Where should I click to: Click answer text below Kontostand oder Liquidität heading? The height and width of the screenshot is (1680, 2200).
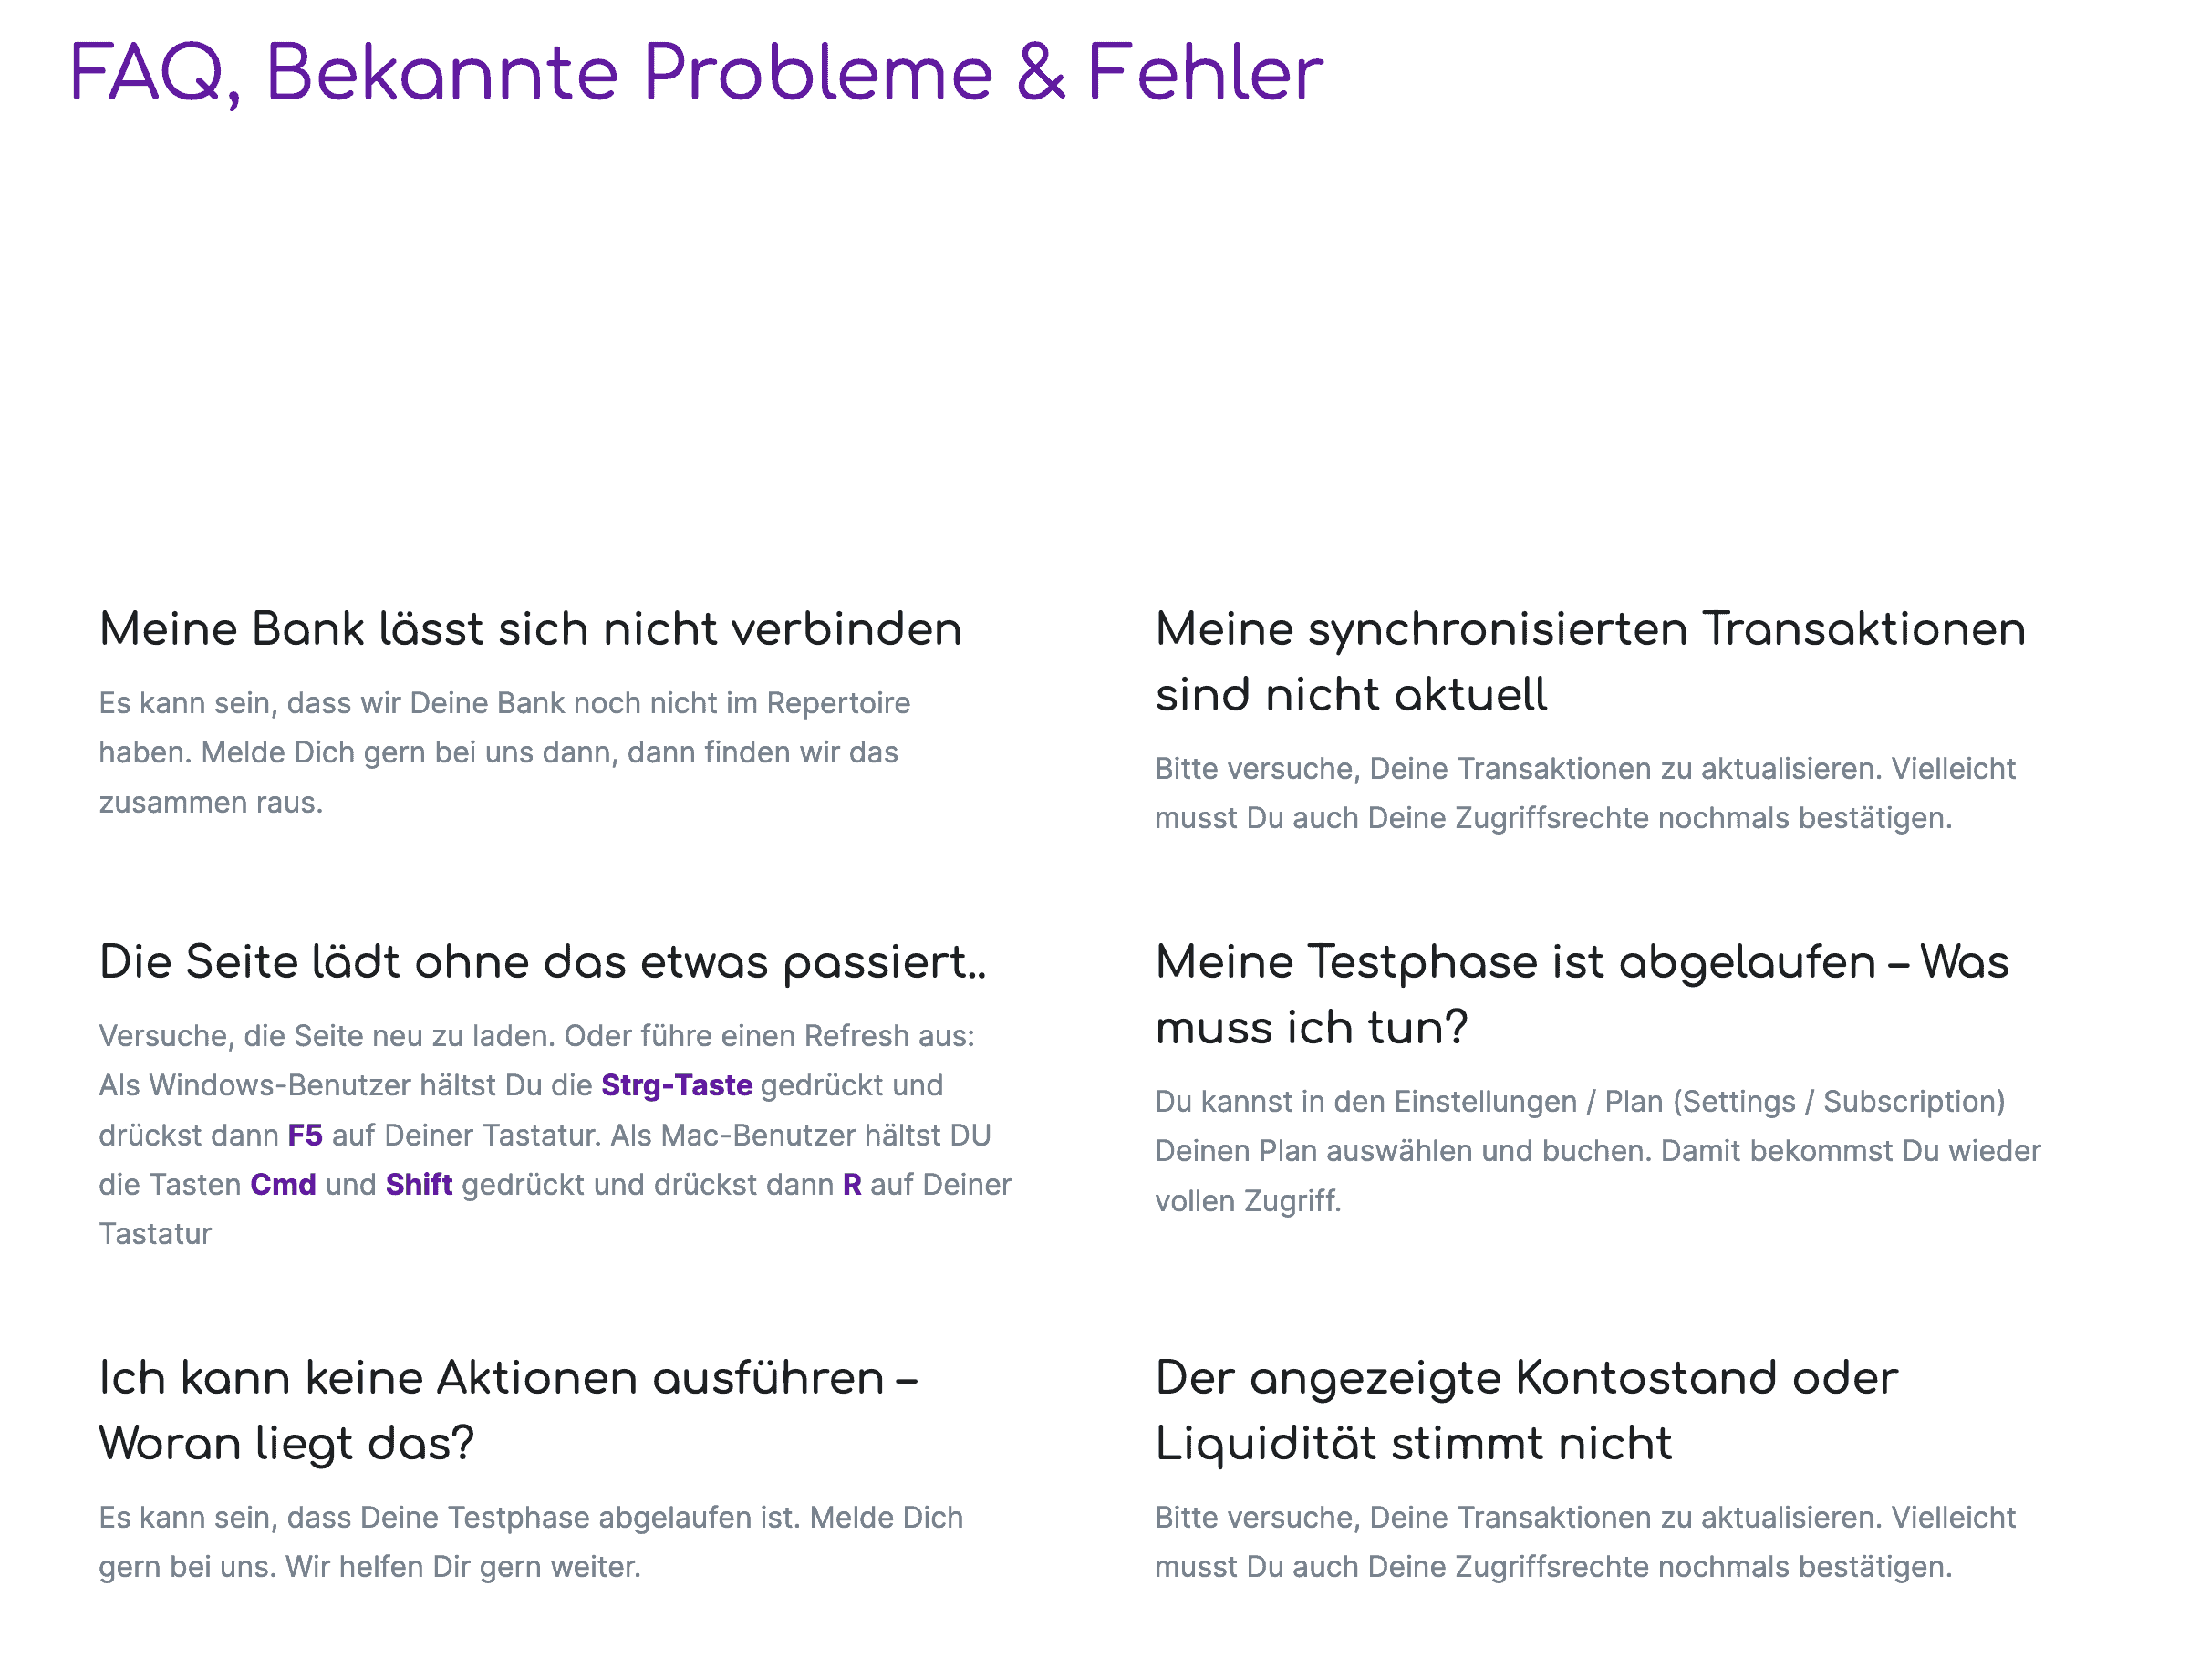tap(1585, 1541)
